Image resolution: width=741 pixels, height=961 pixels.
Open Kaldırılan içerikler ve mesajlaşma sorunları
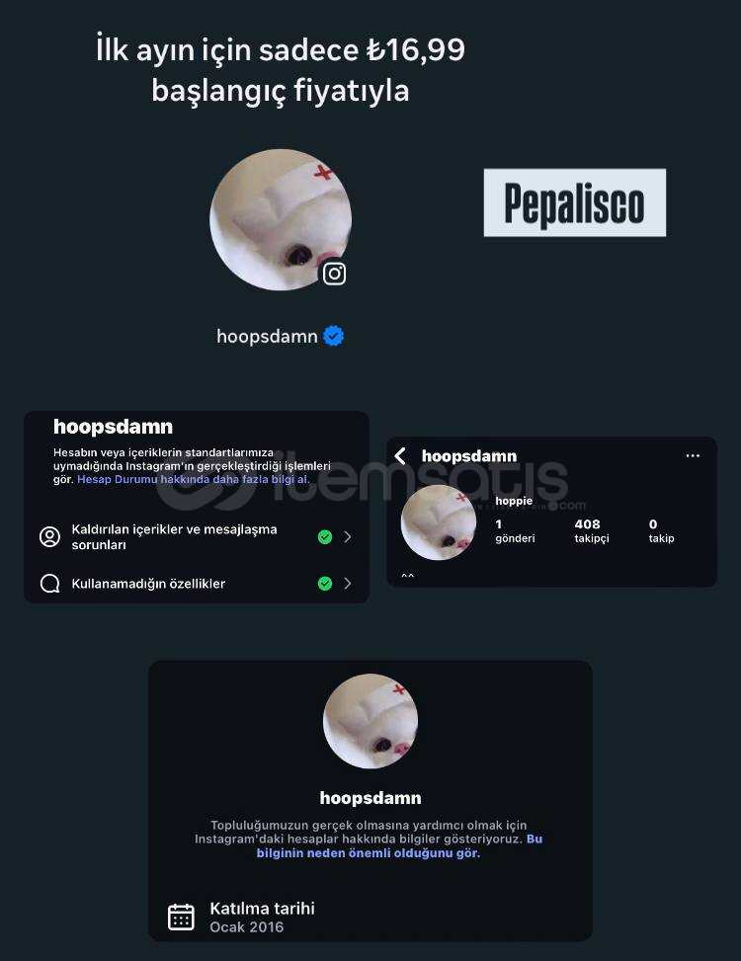coord(197,537)
